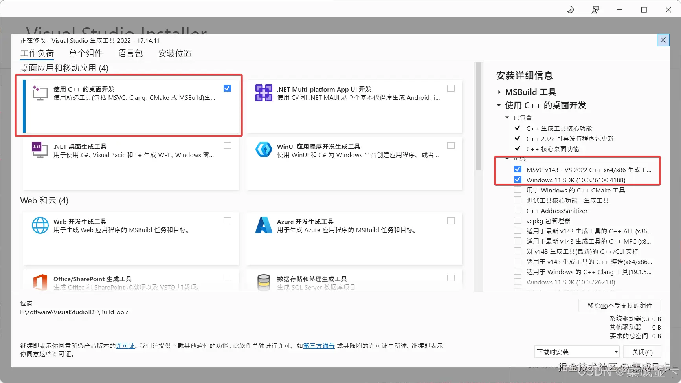Click the 要求的总空间 0 B entry
Viewport: 681px width, 383px height.
tap(635, 336)
